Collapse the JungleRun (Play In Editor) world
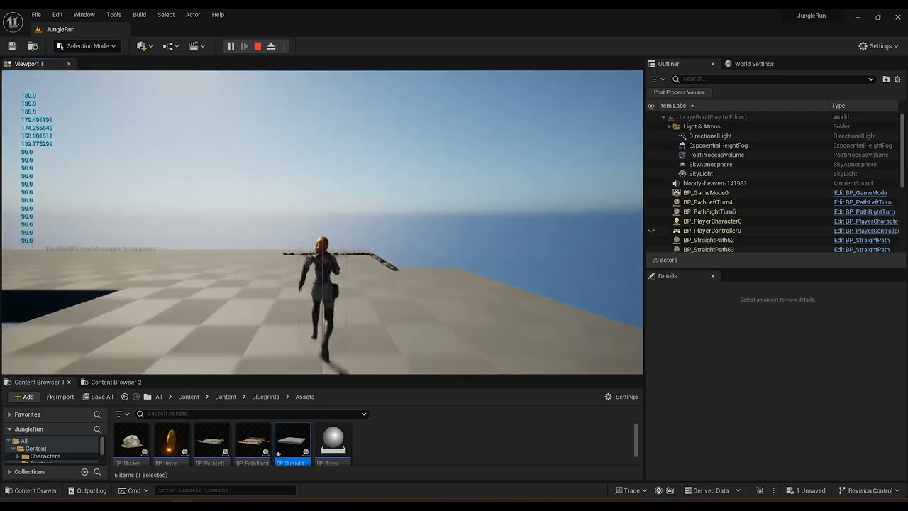 pyautogui.click(x=663, y=117)
